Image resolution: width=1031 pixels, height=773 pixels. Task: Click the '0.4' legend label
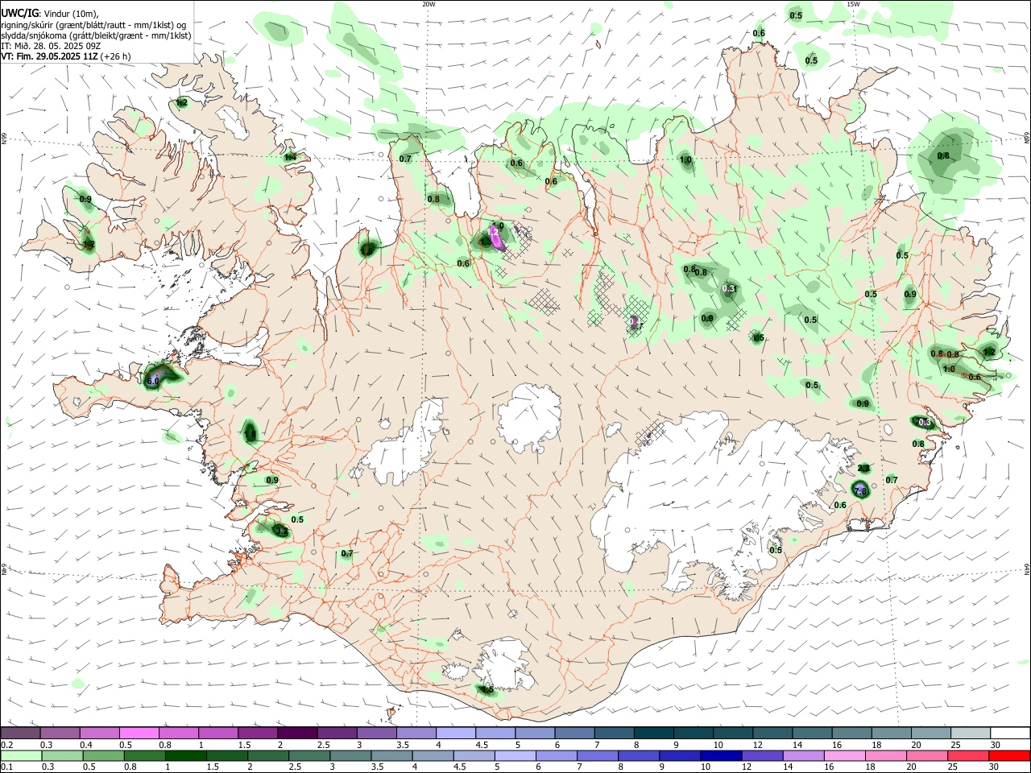(x=86, y=745)
